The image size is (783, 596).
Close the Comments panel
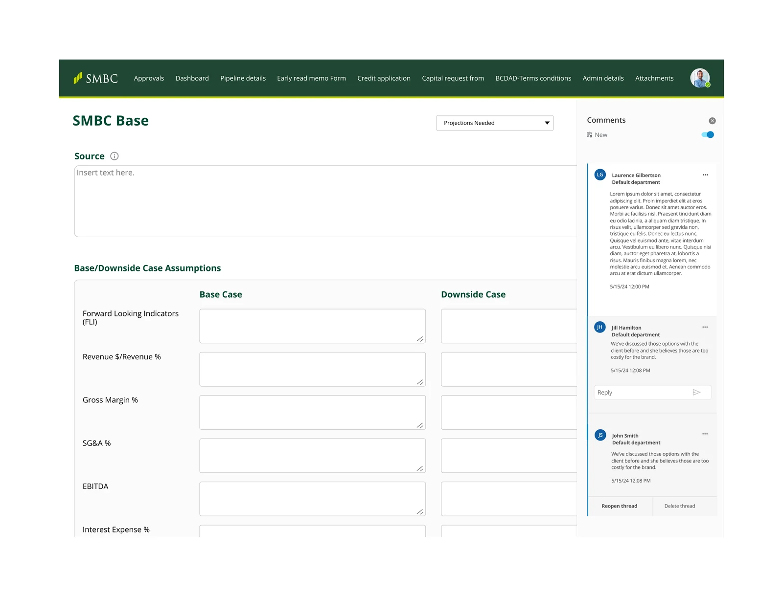712,121
